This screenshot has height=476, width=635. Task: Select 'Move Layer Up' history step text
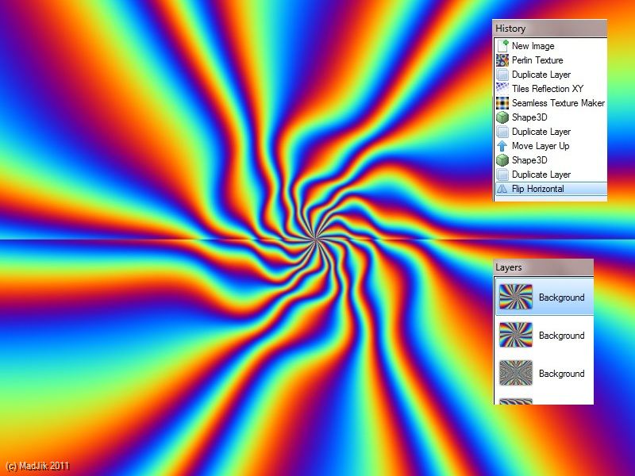pos(541,146)
